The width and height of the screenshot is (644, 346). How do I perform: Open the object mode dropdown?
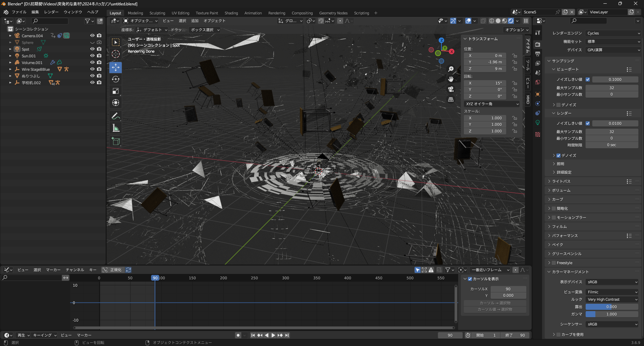point(141,21)
